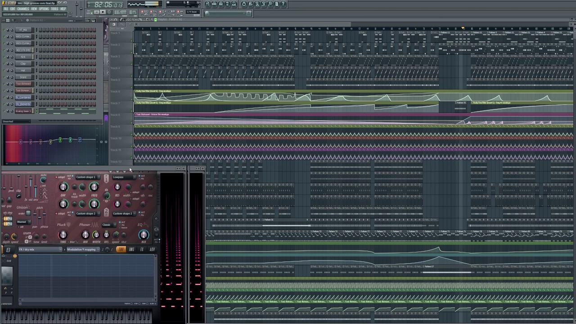Mute the Snare channel LED
576x324 pixels.
(4, 77)
